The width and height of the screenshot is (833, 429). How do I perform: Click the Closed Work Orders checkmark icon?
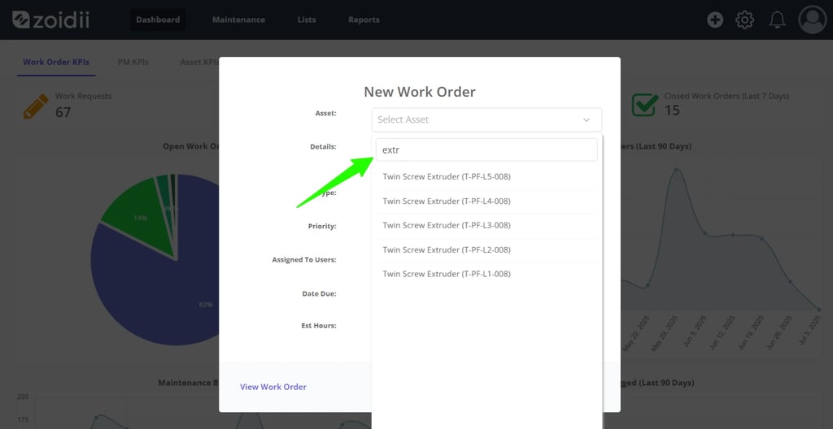coord(644,105)
